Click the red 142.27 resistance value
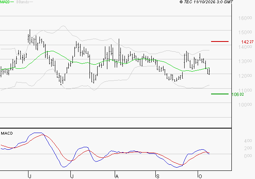Viewport: 255px width, 179px height. 247,42
